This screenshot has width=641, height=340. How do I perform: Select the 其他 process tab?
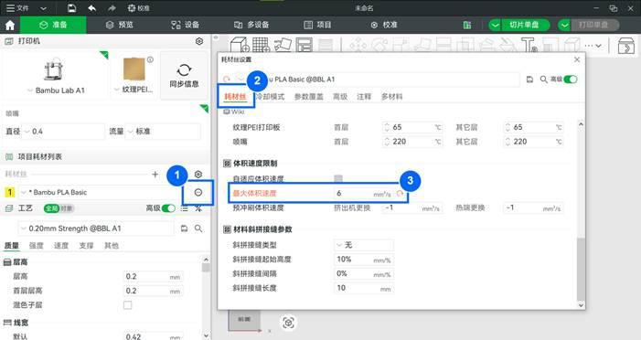click(x=112, y=246)
